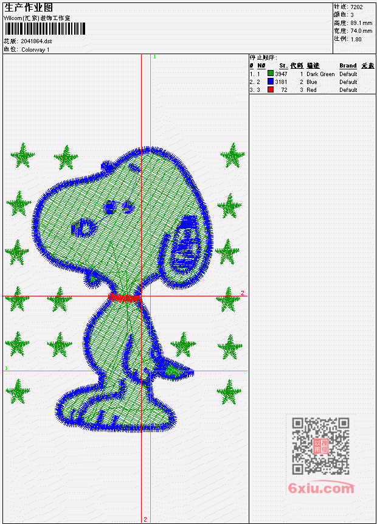The height and width of the screenshot is (524, 377).
Task: Select the width value 74.0 mm
Action: pyautogui.click(x=361, y=31)
